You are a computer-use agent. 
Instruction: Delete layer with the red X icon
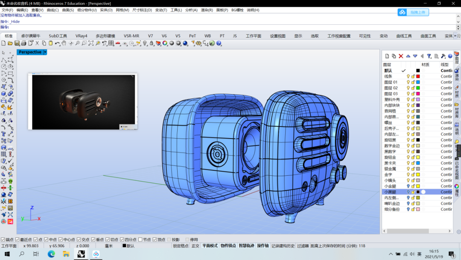(x=401, y=56)
